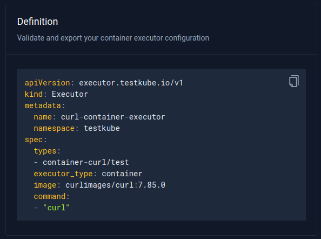Select the container-curl/test list entry

[81, 162]
